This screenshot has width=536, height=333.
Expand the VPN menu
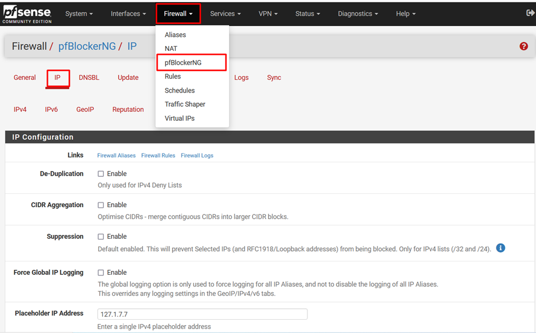(268, 14)
